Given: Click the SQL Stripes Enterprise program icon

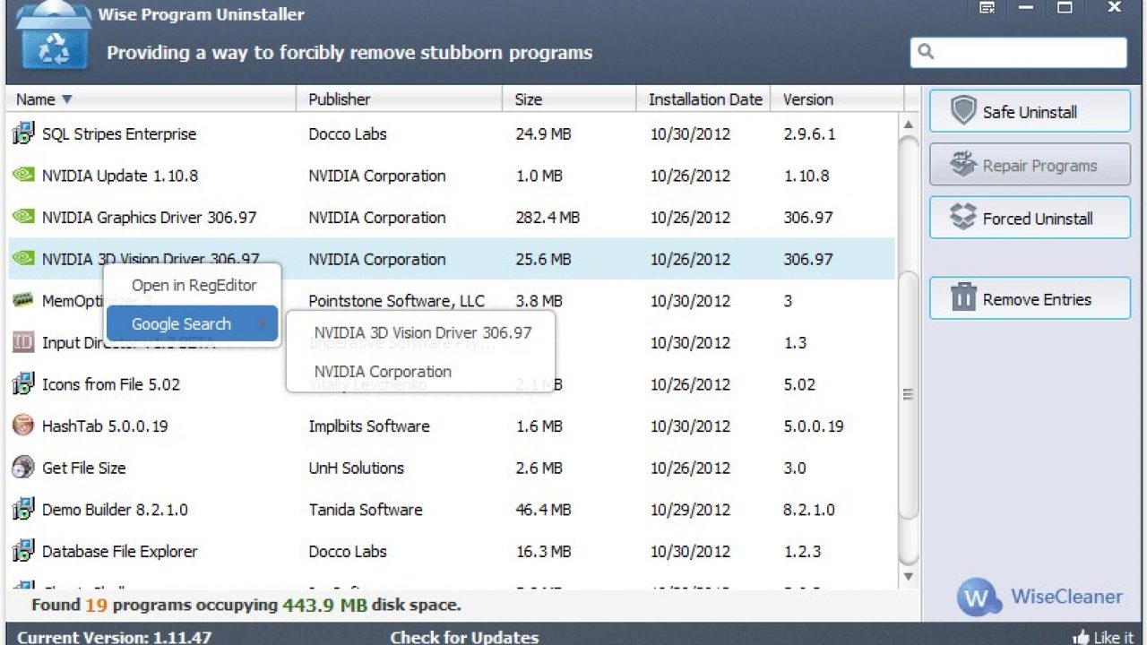Looking at the screenshot, I should click(x=22, y=133).
